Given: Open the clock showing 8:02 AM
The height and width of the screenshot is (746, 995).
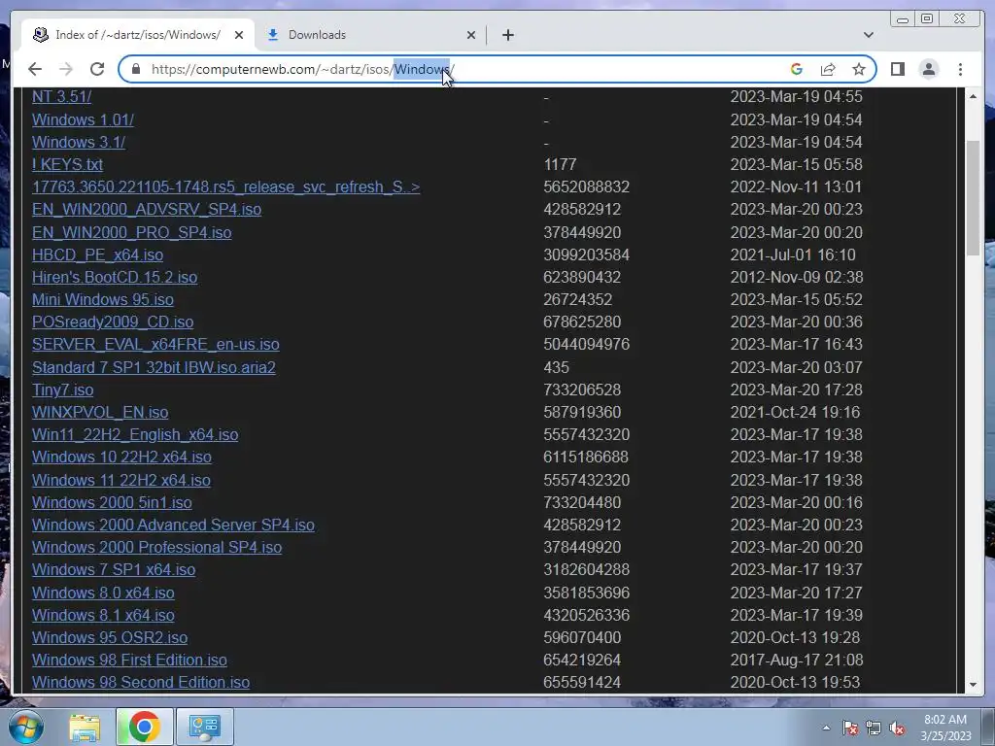Looking at the screenshot, I should pos(945,728).
